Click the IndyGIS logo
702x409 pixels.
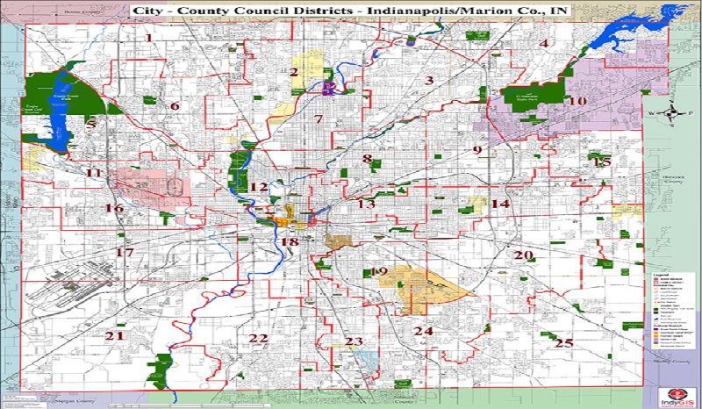(x=672, y=392)
